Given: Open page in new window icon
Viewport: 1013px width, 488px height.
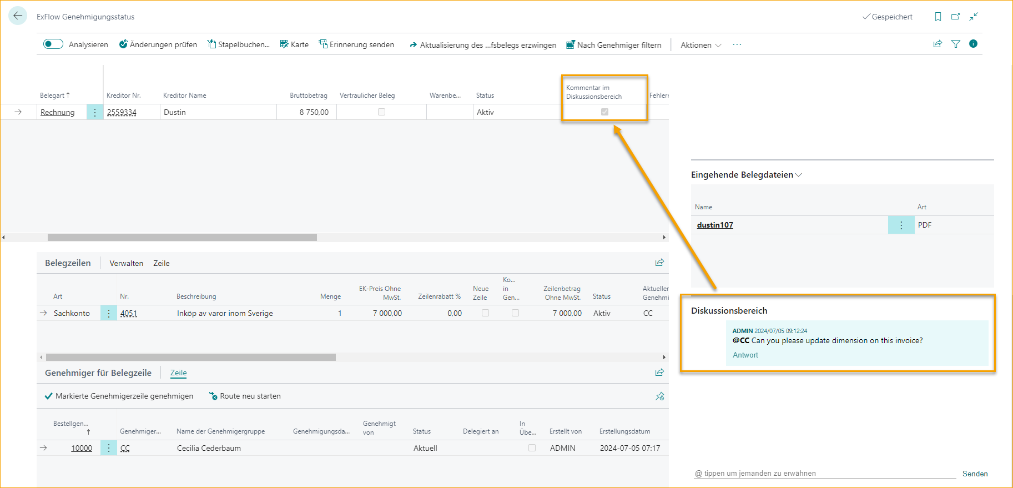Looking at the screenshot, I should point(955,17).
